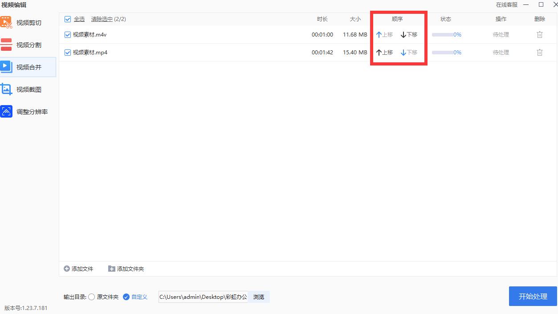Click the 开始处理 button
Viewport: 558px width, 314px height.
[x=533, y=296]
